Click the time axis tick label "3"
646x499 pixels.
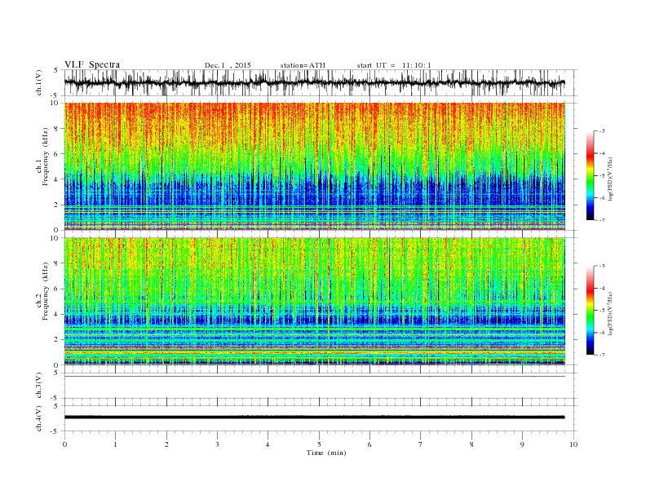click(217, 444)
